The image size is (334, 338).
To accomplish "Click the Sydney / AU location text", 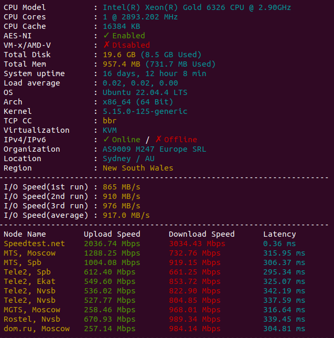I will point(128,159).
